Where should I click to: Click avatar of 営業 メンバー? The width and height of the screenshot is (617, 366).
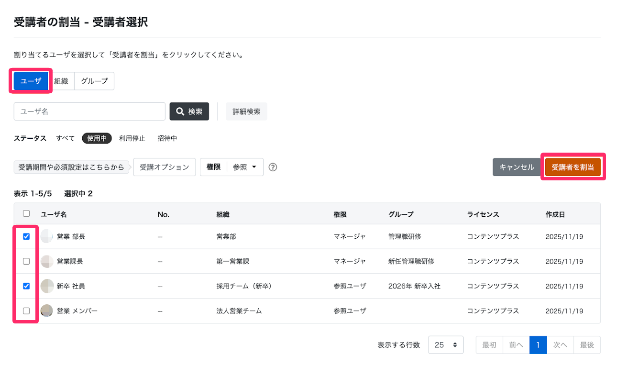pyautogui.click(x=47, y=311)
